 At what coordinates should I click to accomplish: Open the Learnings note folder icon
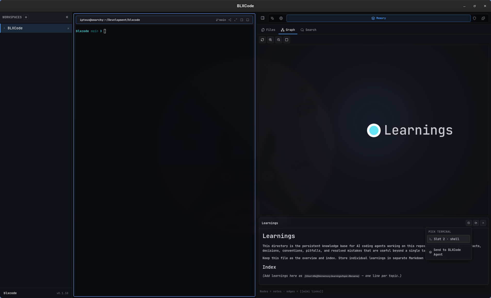pyautogui.click(x=476, y=223)
